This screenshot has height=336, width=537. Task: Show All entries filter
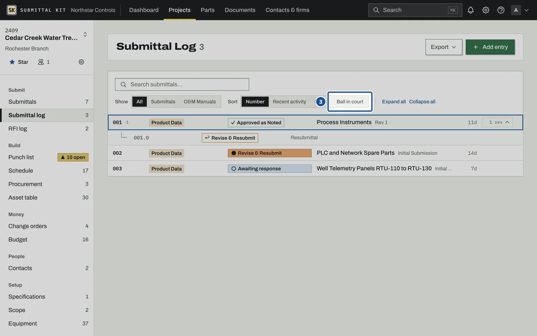139,101
